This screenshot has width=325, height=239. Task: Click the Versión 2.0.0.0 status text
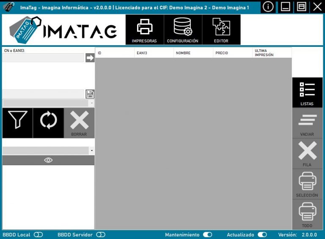(297, 235)
